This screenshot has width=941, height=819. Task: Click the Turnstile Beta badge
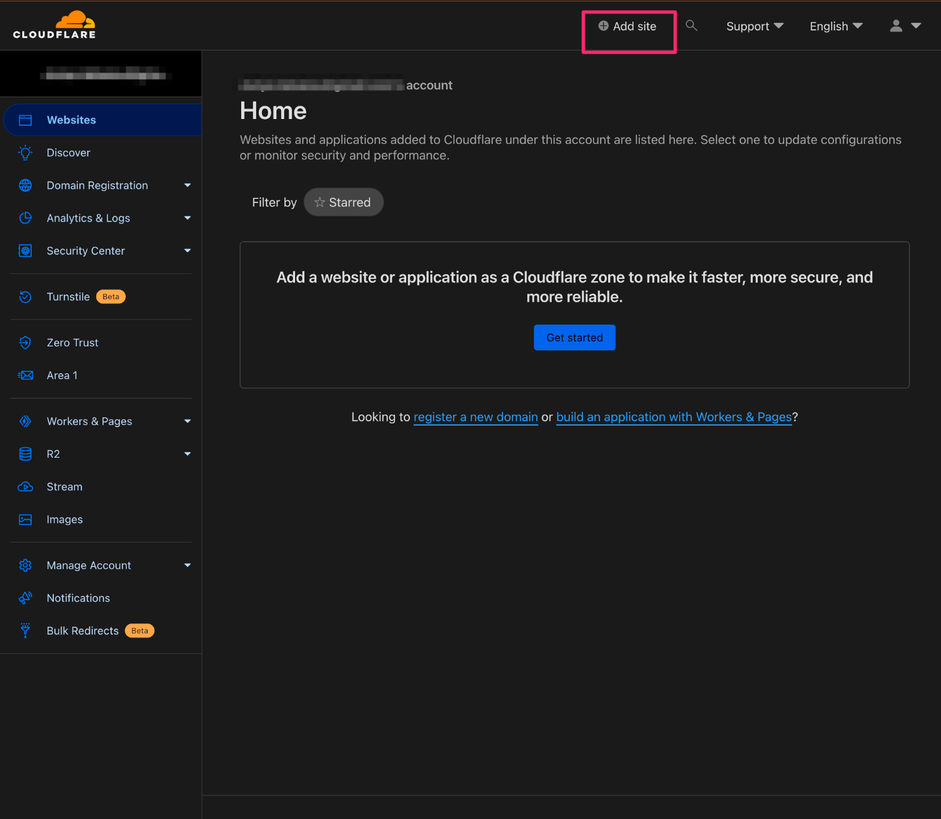(x=111, y=297)
